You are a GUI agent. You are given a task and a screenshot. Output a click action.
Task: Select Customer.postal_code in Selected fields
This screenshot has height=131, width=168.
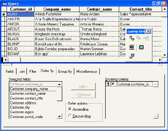[x=33, y=117]
